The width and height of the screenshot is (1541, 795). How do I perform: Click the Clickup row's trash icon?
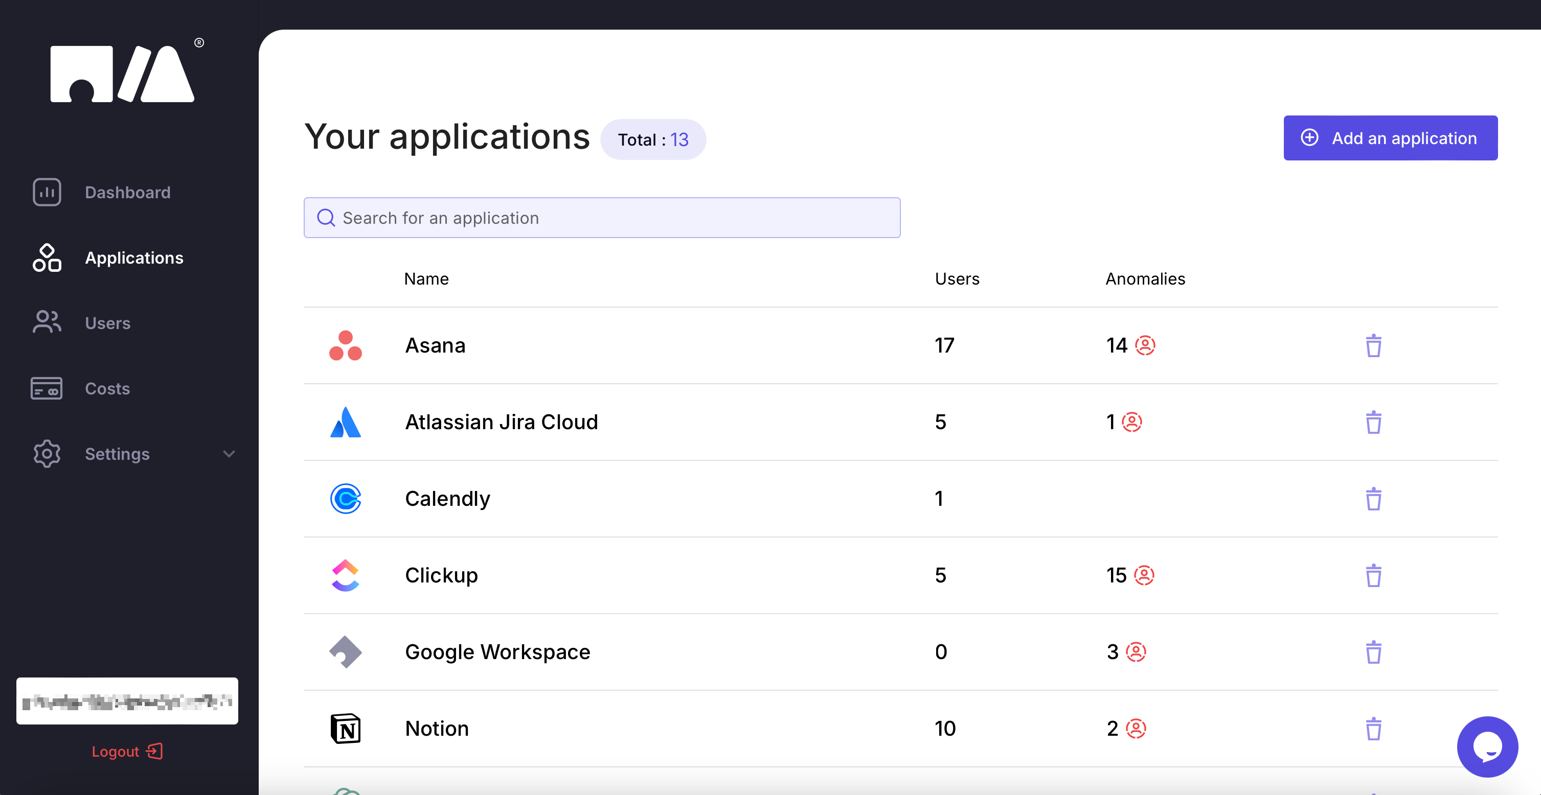point(1373,575)
